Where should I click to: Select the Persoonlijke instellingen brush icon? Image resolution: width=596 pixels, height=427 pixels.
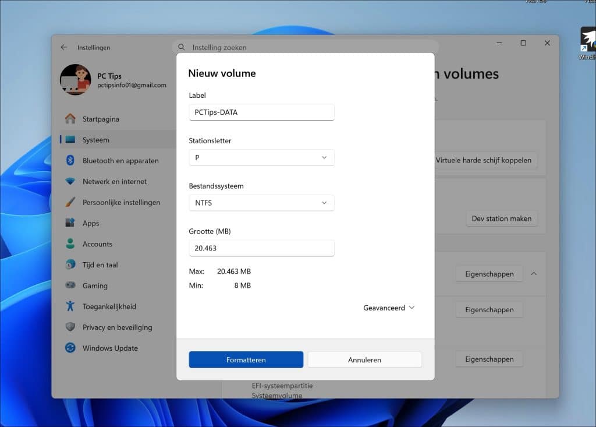click(x=70, y=202)
